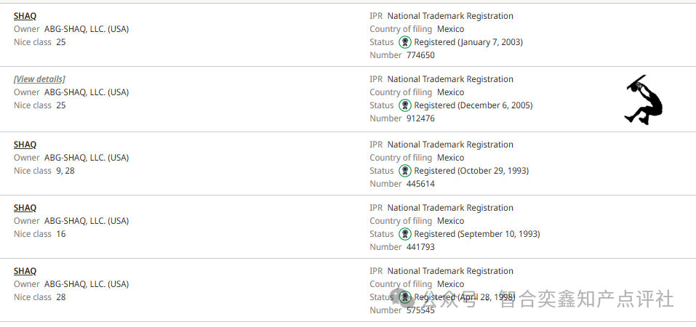Click the View details link
Viewport: 696px width, 327px height.
point(39,79)
